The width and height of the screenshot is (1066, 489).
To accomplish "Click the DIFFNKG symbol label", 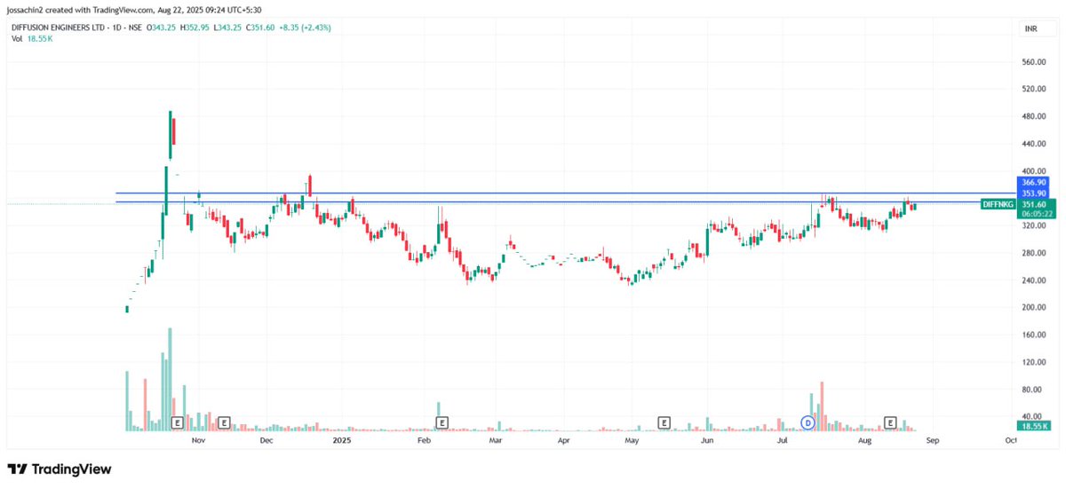I will (x=998, y=204).
